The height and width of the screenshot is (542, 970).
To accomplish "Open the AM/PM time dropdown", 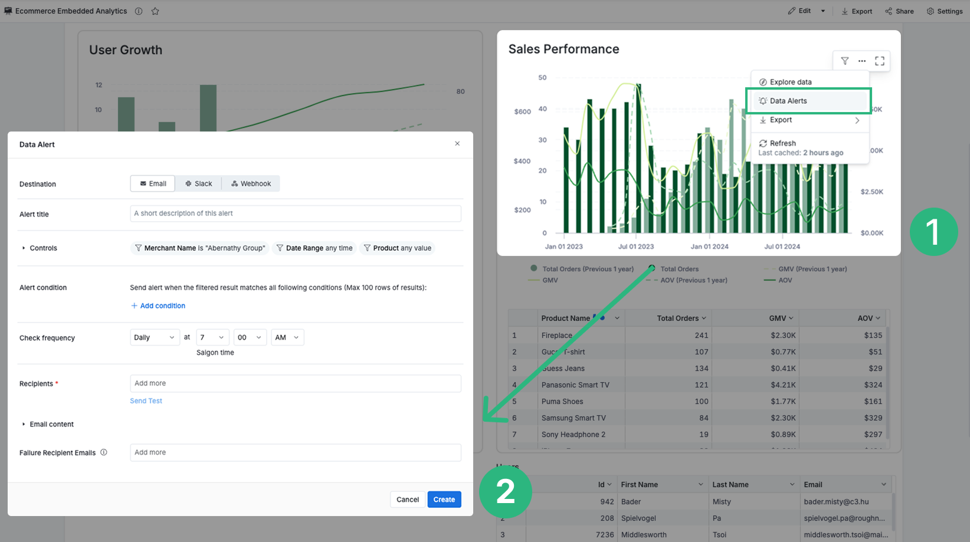I will 287,337.
